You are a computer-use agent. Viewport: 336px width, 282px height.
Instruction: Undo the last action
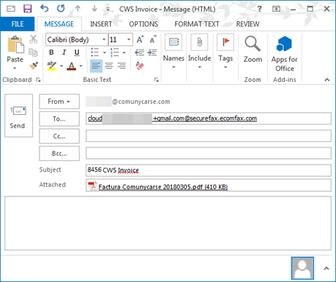point(44,9)
